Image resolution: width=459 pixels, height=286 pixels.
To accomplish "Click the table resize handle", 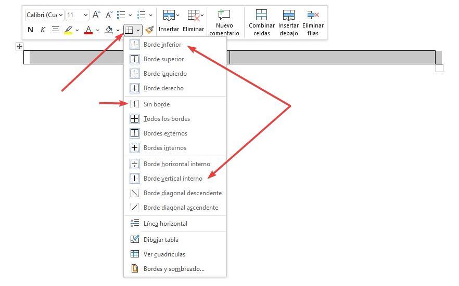I will (439, 69).
